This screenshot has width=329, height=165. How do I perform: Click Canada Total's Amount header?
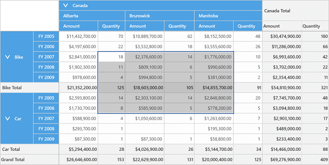click(x=282, y=26)
